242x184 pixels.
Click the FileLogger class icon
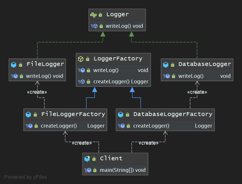pyautogui.click(x=14, y=65)
